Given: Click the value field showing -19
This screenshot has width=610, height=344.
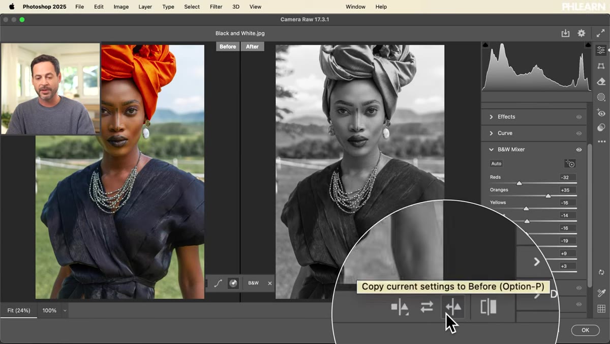Looking at the screenshot, I should (567, 241).
